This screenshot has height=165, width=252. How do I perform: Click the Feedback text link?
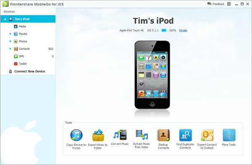(218, 4)
